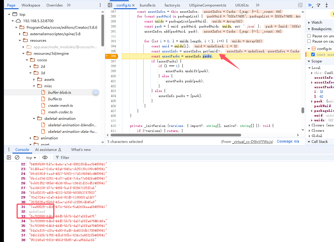
Task: Switch to AI assistance drawer tab
Action: pos(48,150)
